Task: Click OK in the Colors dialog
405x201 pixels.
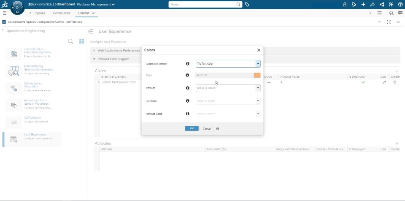Action: 192,128
